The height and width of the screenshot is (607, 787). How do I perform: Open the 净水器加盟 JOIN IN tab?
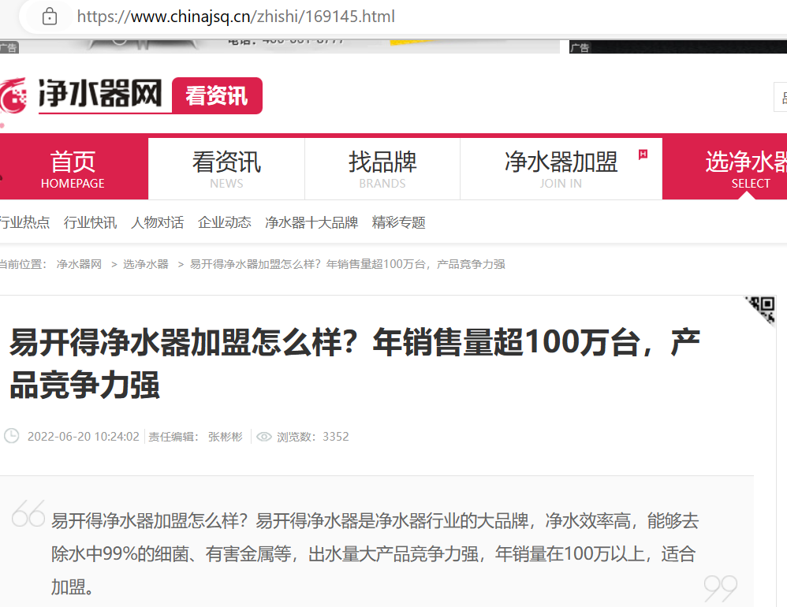(x=561, y=169)
